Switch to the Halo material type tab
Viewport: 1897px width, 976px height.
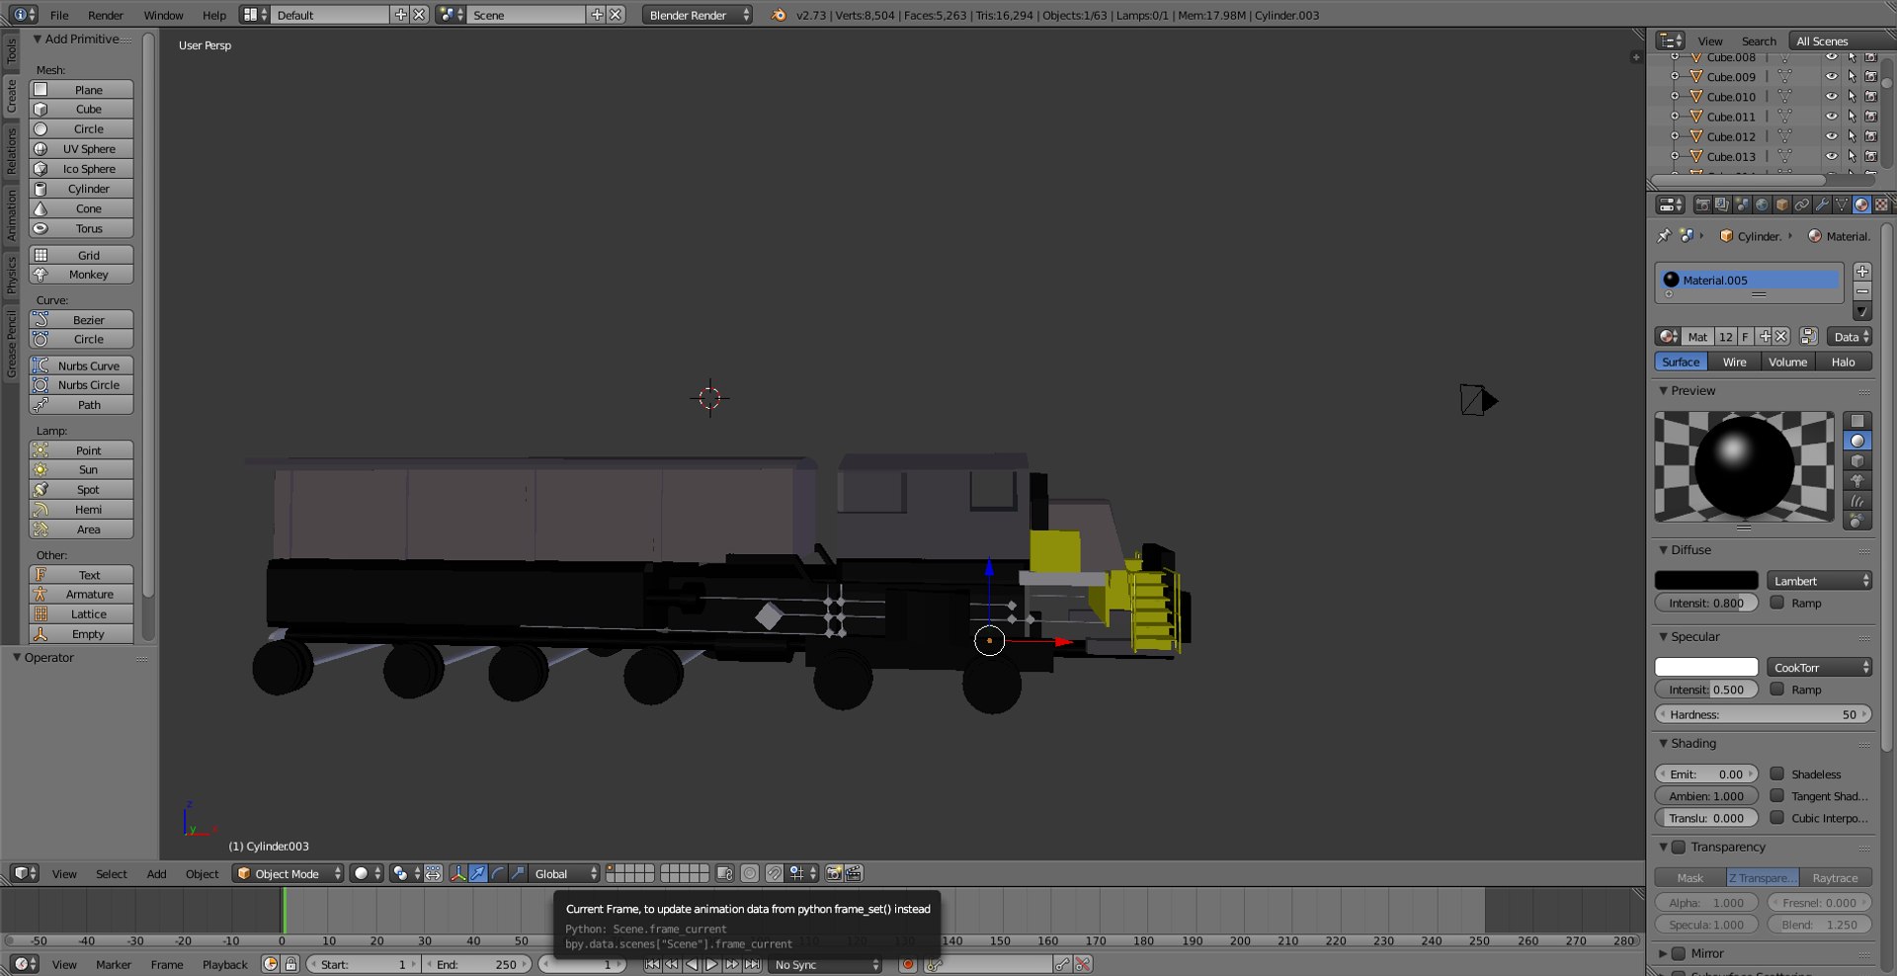point(1843,362)
